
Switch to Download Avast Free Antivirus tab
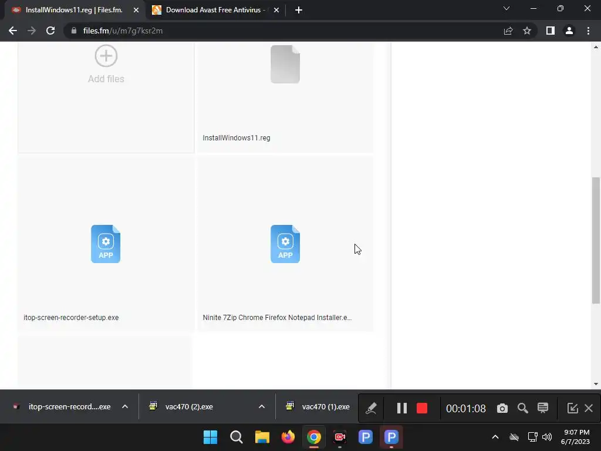point(215,10)
